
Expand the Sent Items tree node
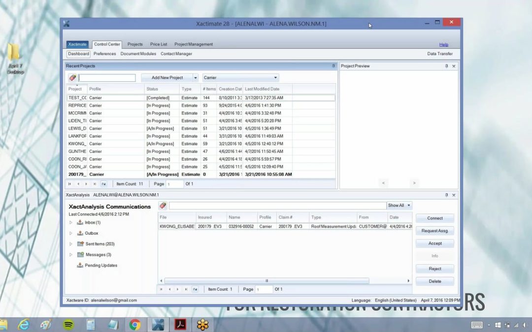point(71,244)
